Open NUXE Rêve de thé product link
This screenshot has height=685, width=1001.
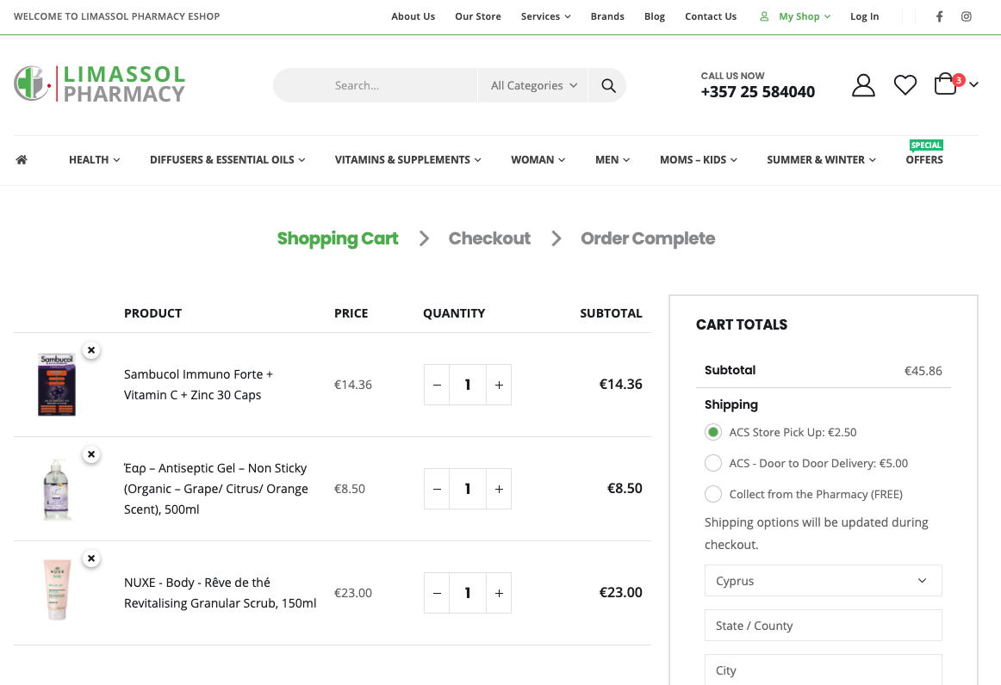(x=220, y=593)
